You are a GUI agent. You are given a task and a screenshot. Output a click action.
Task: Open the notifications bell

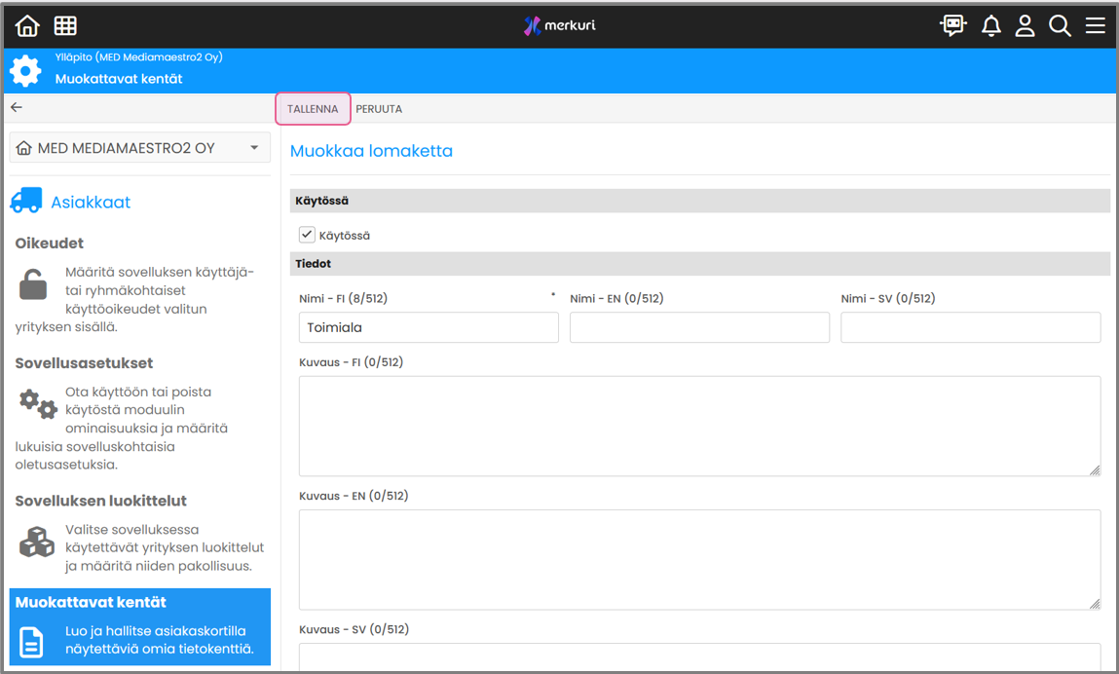[x=990, y=26]
